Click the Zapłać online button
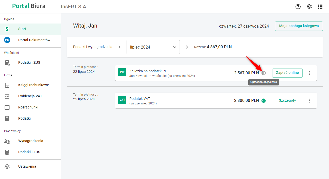Screen dimensions: 329x179 click(287, 73)
